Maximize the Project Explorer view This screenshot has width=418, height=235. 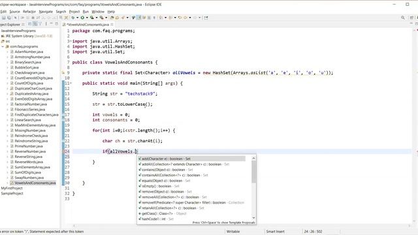(x=57, y=24)
